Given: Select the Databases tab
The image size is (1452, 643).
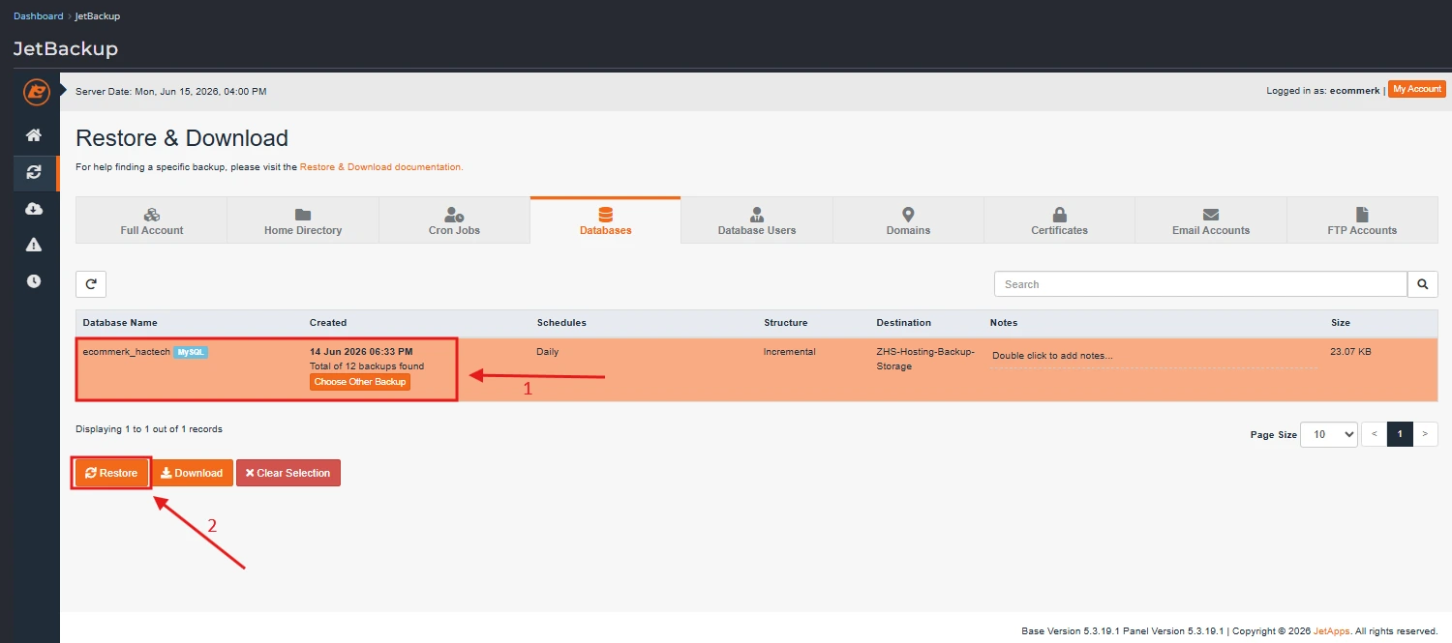Looking at the screenshot, I should pos(605,220).
